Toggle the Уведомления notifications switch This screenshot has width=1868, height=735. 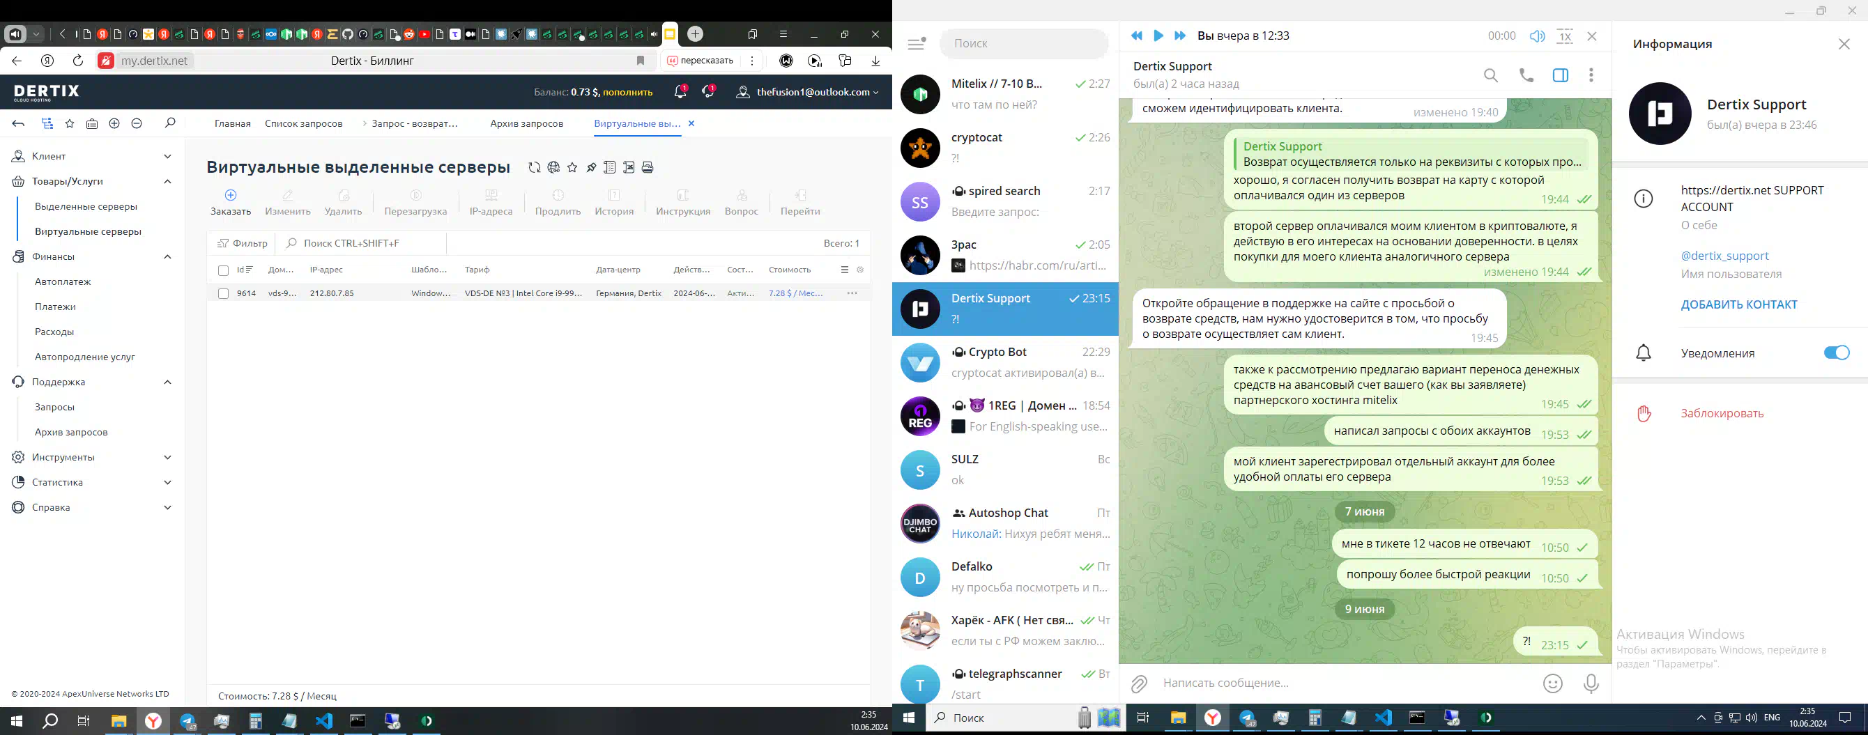click(1837, 353)
